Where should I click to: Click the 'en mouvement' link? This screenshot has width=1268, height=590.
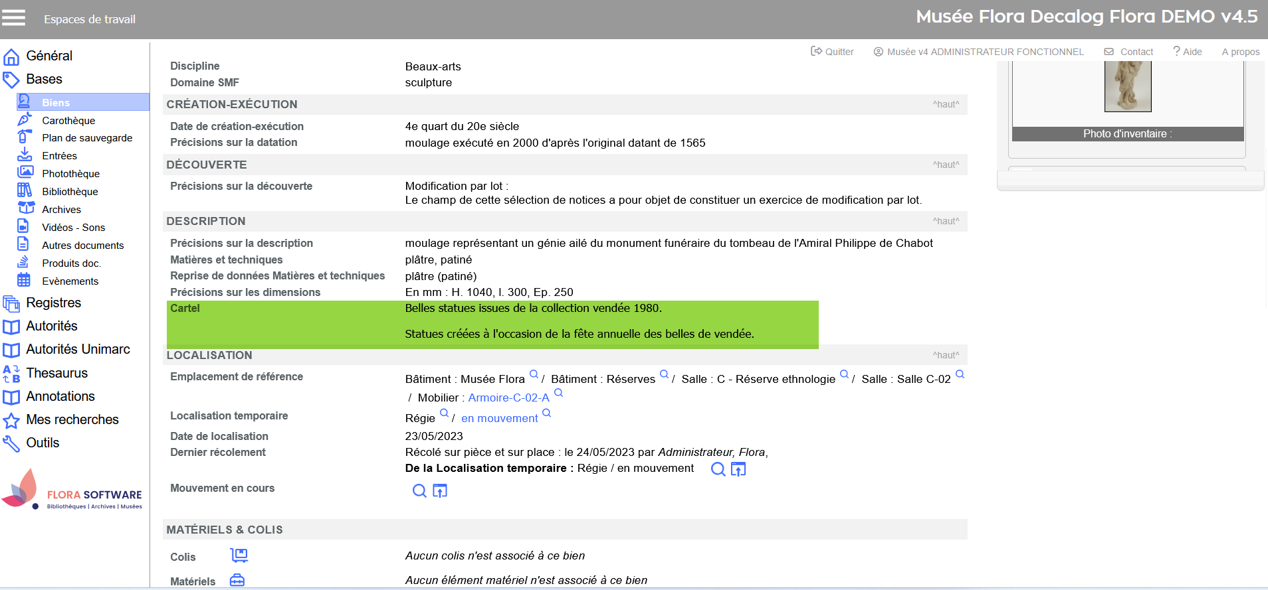tap(499, 419)
